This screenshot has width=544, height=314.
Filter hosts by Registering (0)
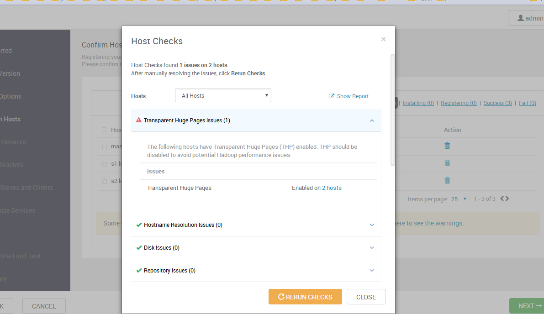(x=459, y=103)
